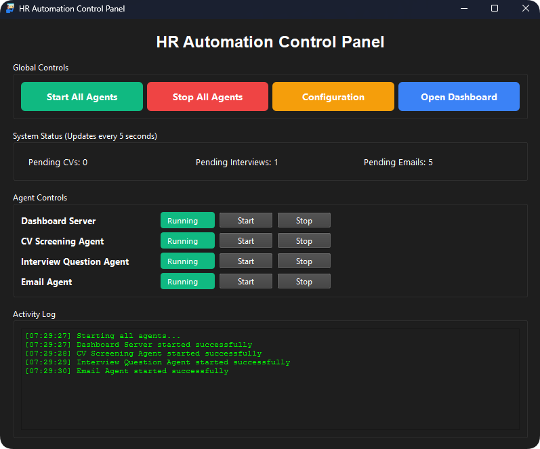Image resolution: width=540 pixels, height=449 pixels.
Task: Stop the Email Agent
Action: (304, 282)
